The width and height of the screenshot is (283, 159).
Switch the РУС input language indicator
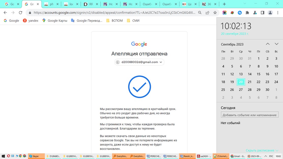[271, 156]
